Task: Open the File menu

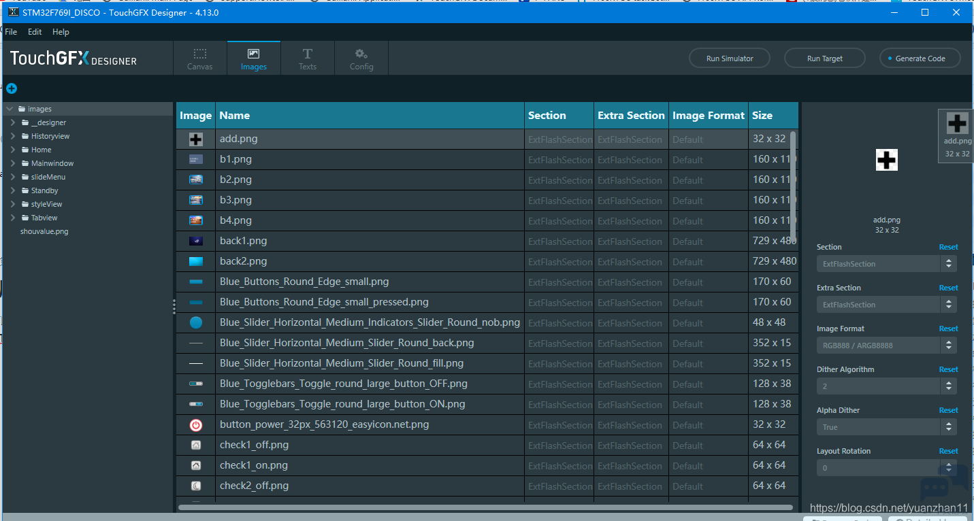Action: [11, 32]
